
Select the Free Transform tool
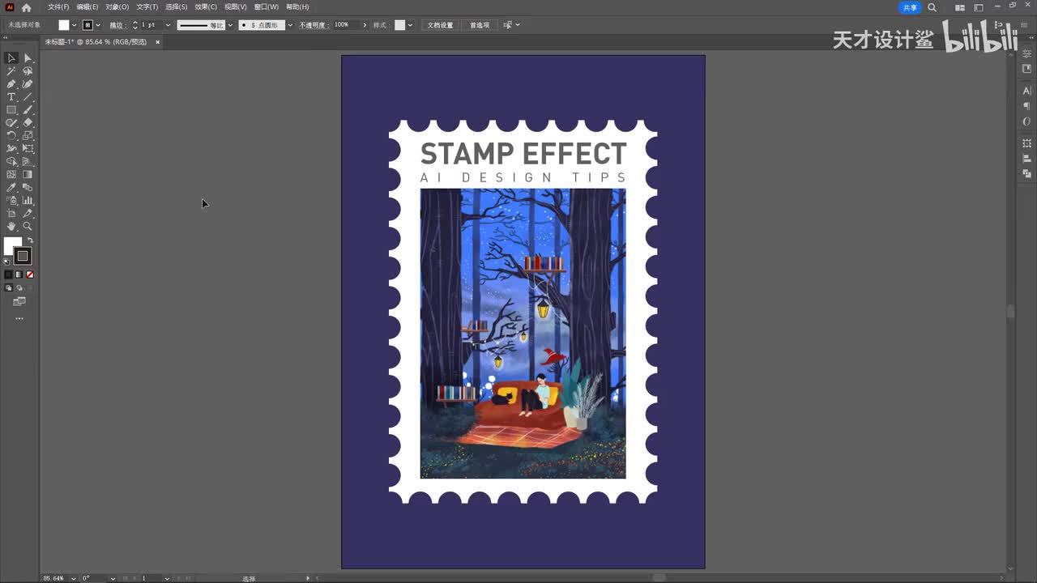(x=28, y=149)
